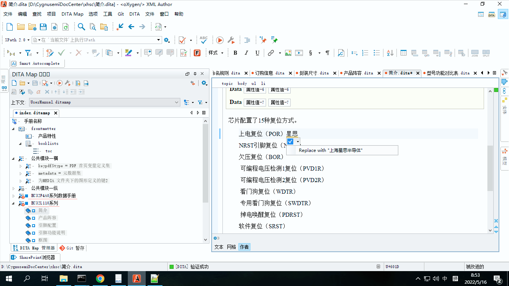Click the XPath expression input field

[x=97, y=40]
